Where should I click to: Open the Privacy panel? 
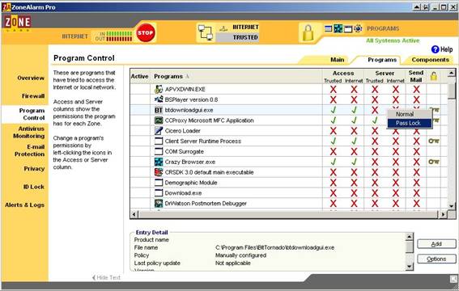34,169
